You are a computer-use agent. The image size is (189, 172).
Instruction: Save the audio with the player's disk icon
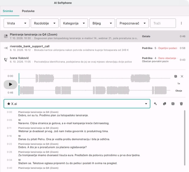(x=176, y=76)
